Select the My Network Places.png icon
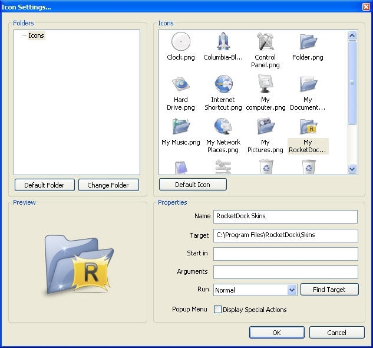This screenshot has height=348, width=373. point(223,126)
